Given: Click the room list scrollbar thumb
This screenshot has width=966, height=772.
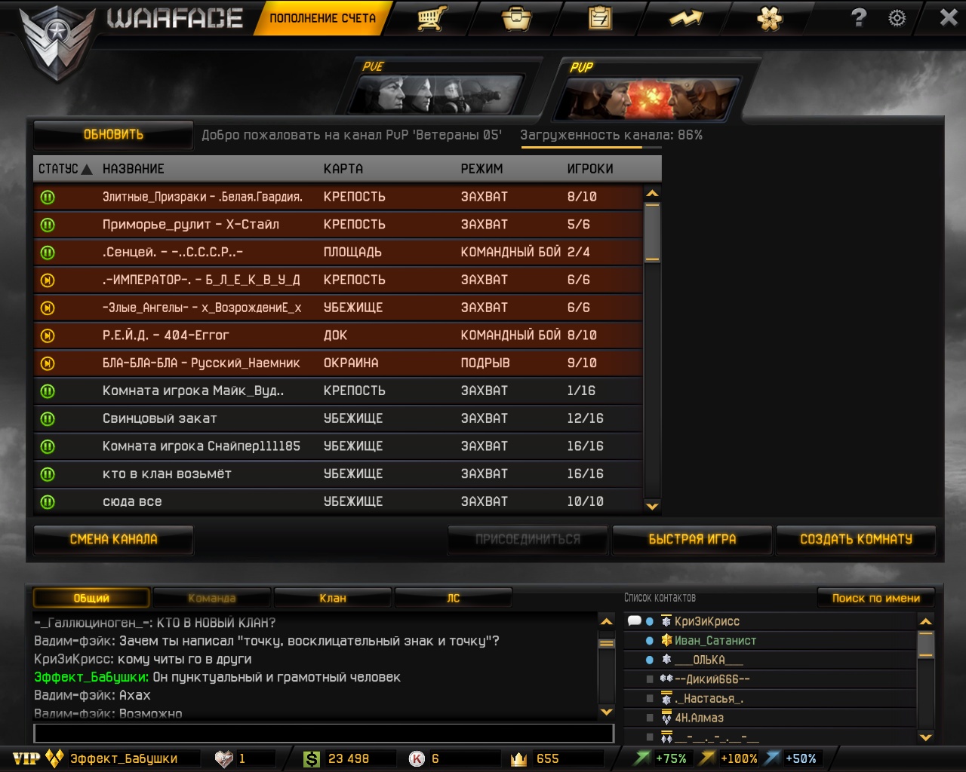Looking at the screenshot, I should pos(653,232).
